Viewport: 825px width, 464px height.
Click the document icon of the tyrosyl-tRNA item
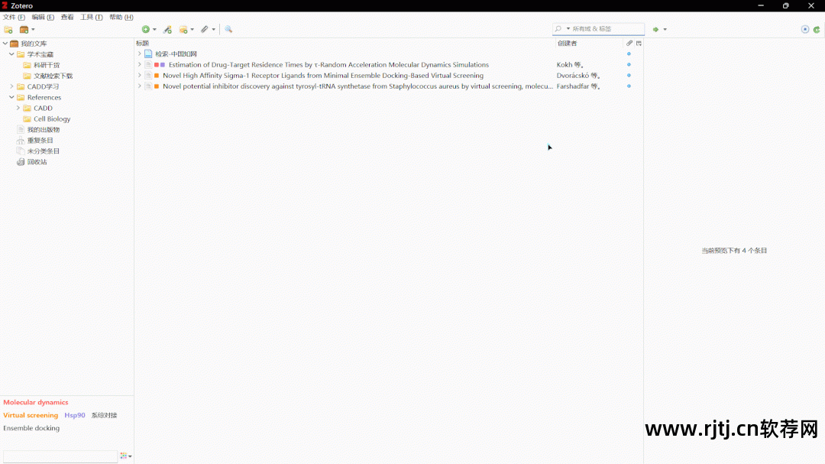[x=148, y=86]
